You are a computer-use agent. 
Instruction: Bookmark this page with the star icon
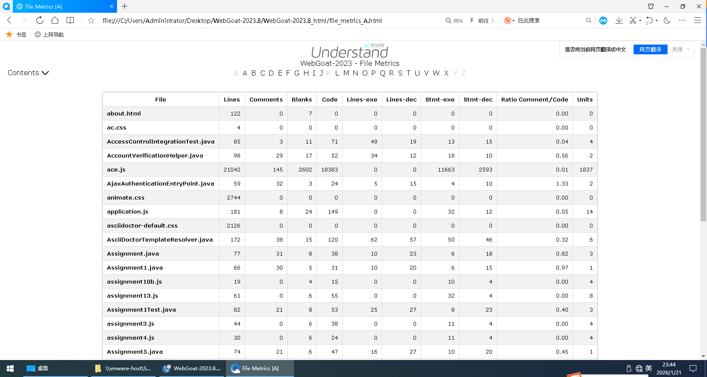coord(91,20)
